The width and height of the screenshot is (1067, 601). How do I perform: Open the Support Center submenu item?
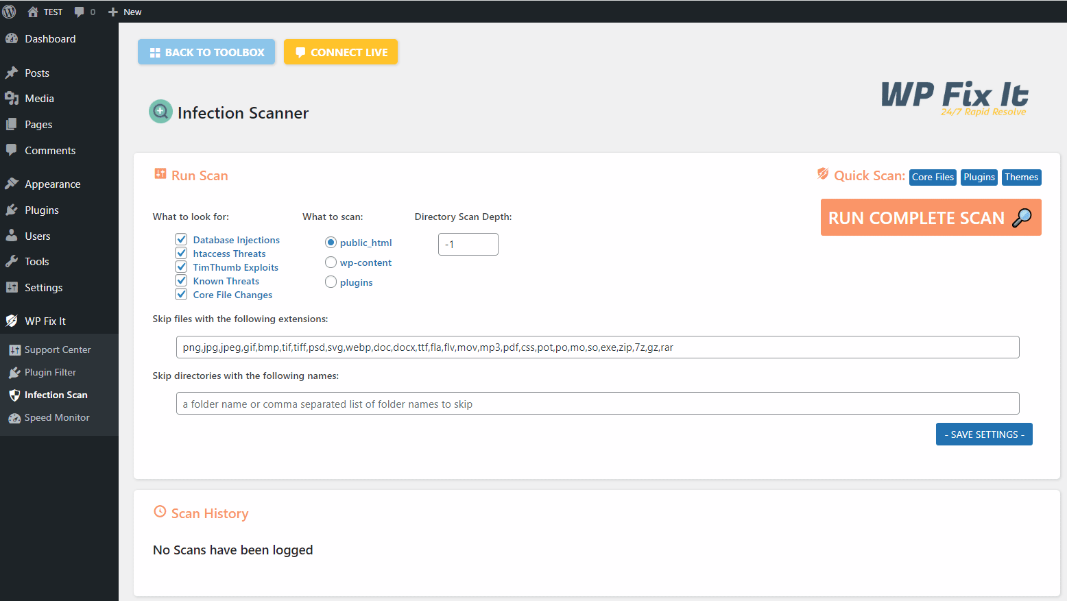pyautogui.click(x=59, y=350)
